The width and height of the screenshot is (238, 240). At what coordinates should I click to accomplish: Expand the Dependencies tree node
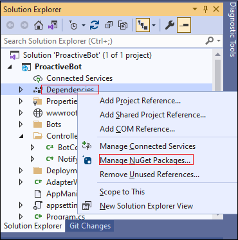pos(21,90)
